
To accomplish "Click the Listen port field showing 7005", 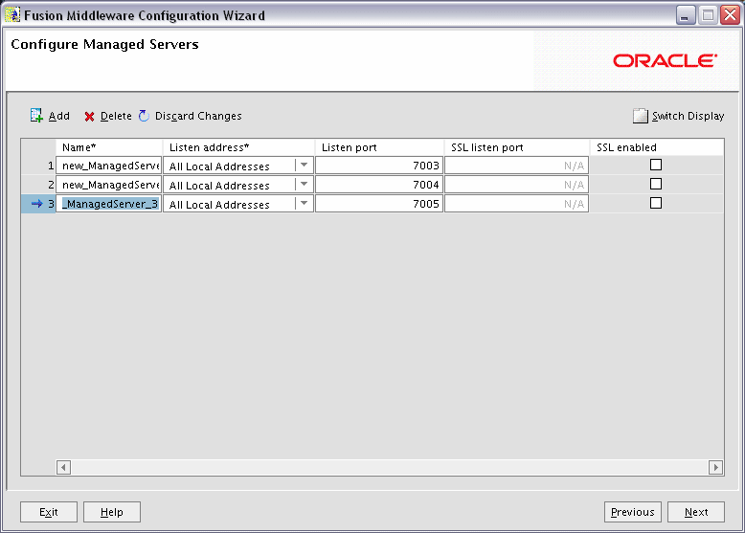I will point(379,204).
